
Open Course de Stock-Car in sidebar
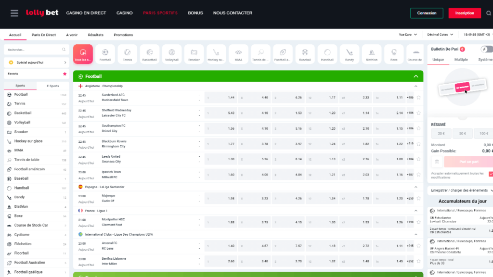pos(37,225)
